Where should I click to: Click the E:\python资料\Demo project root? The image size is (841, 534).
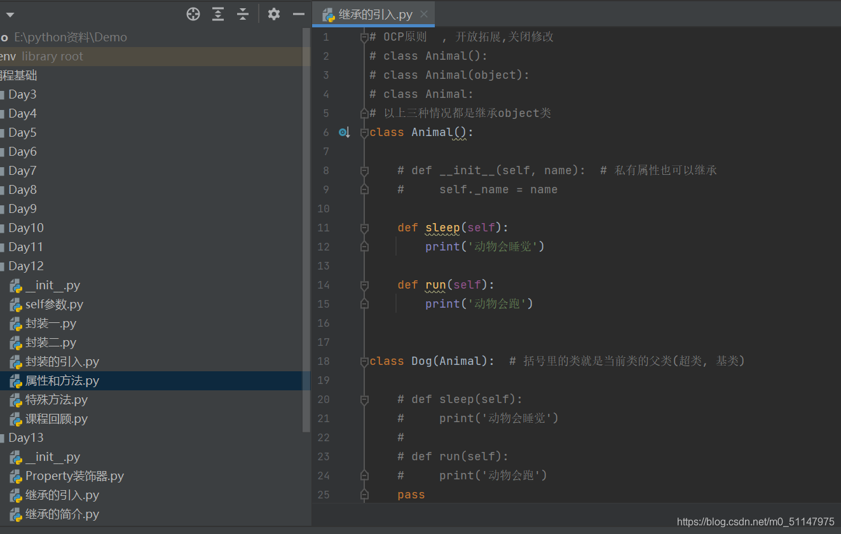tap(70, 38)
